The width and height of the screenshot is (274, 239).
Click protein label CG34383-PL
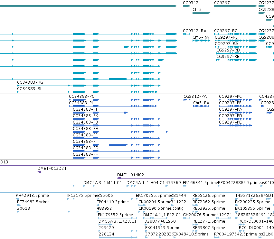[x=81, y=103]
